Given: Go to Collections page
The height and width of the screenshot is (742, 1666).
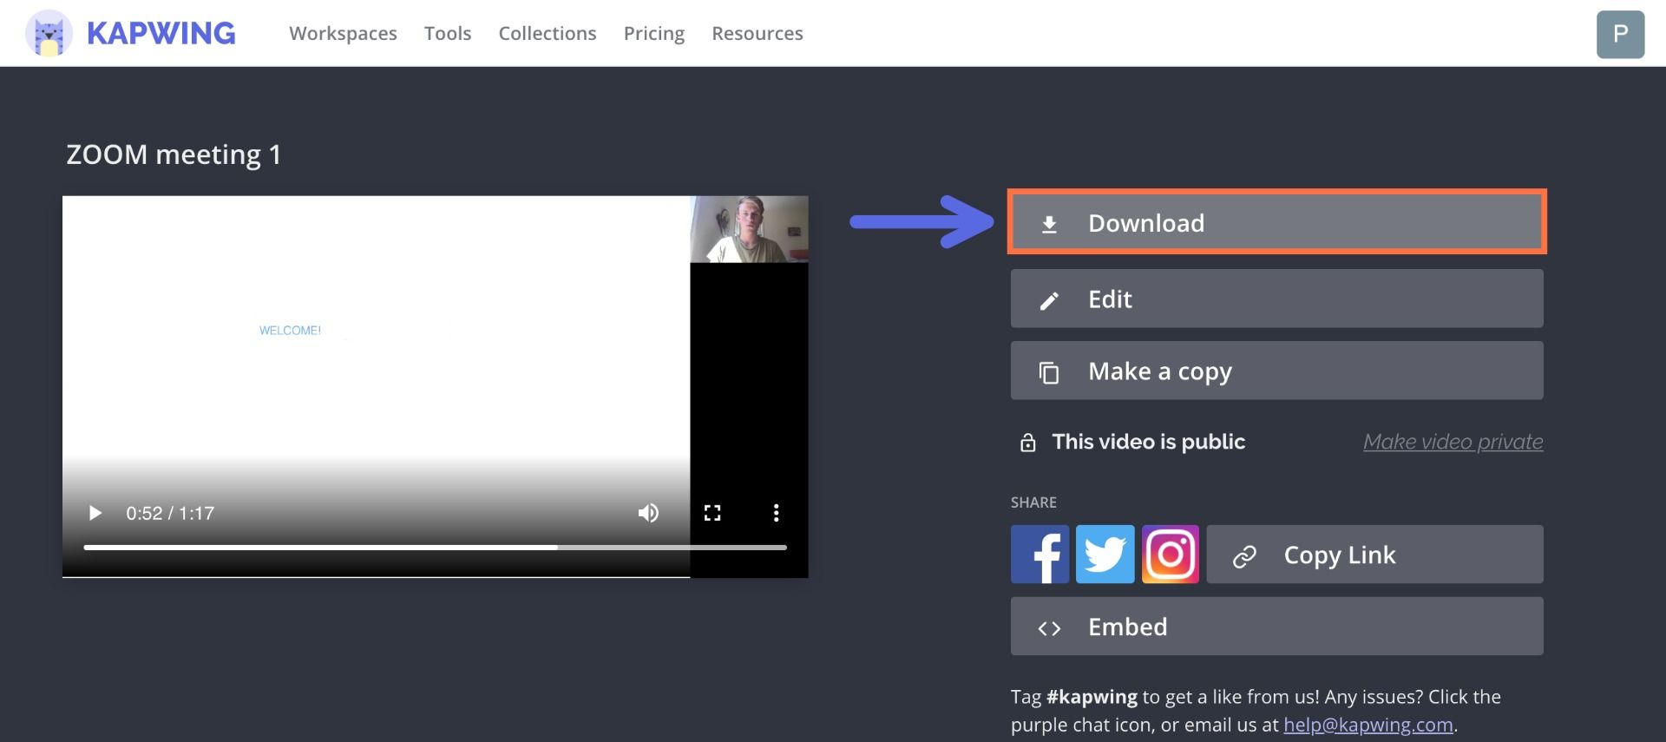Looking at the screenshot, I should 547,34.
